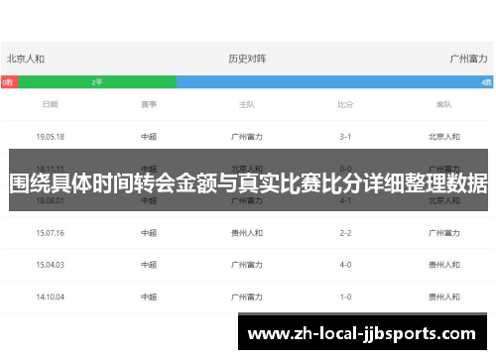Click 中超 in the 14.10.04 row

[x=149, y=297]
